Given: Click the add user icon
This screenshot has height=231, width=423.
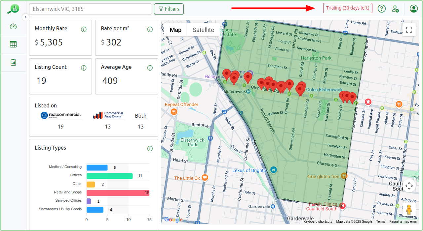Looking at the screenshot, I should (395, 9).
